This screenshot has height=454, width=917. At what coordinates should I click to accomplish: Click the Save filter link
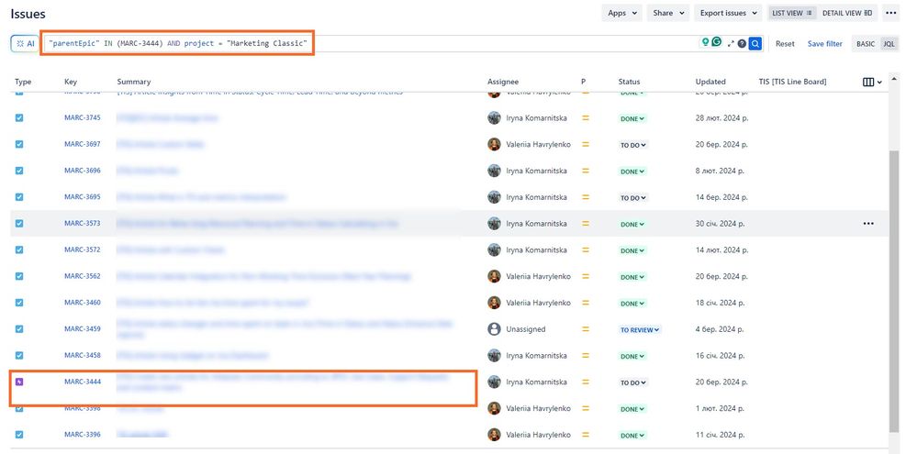point(824,44)
